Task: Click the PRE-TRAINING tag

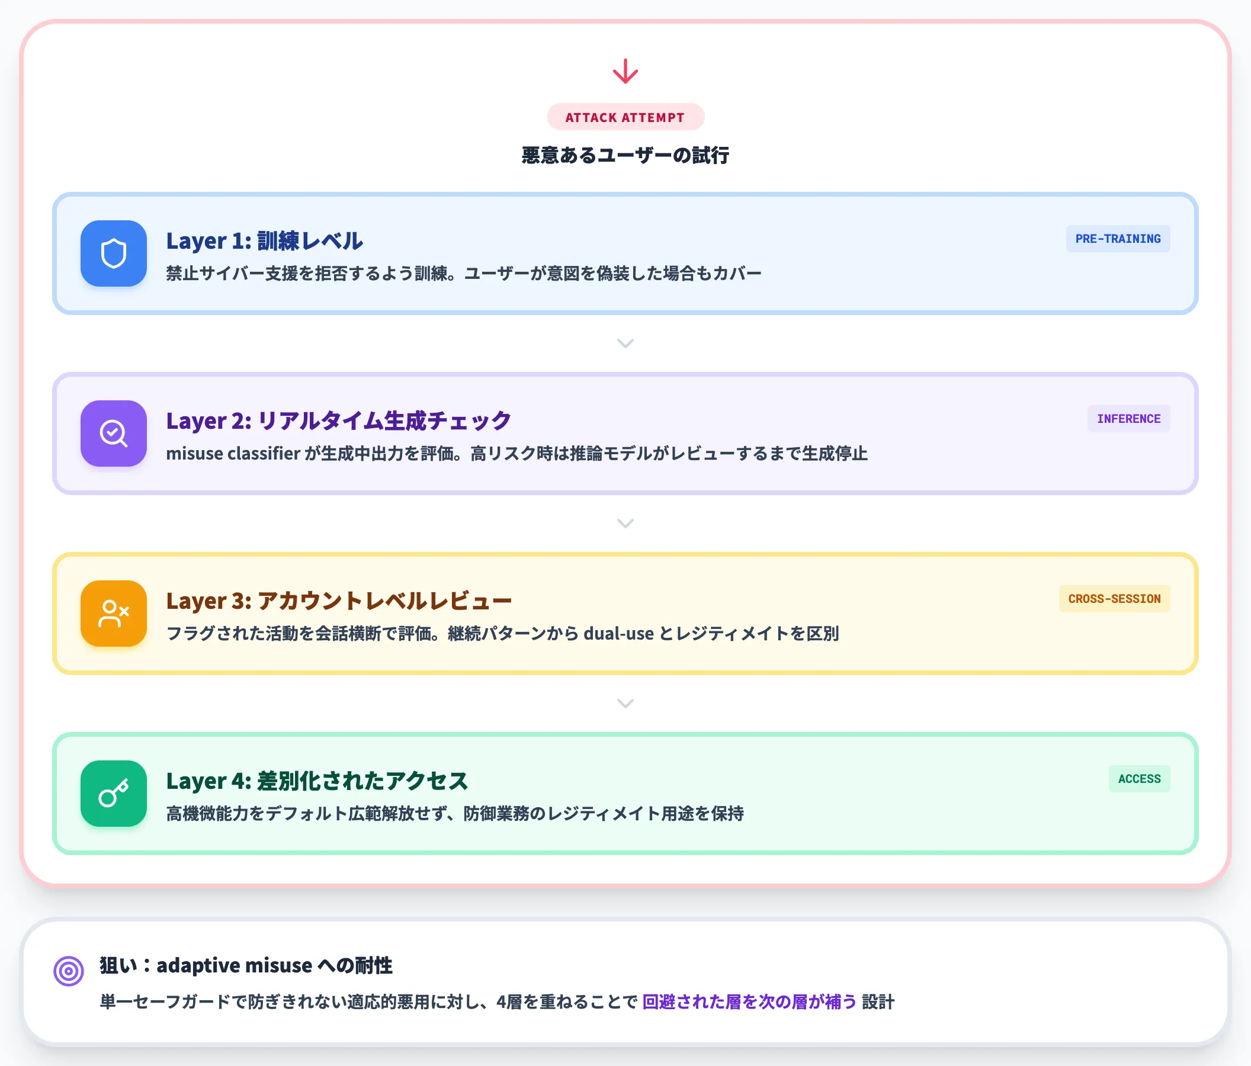Action: (1118, 239)
